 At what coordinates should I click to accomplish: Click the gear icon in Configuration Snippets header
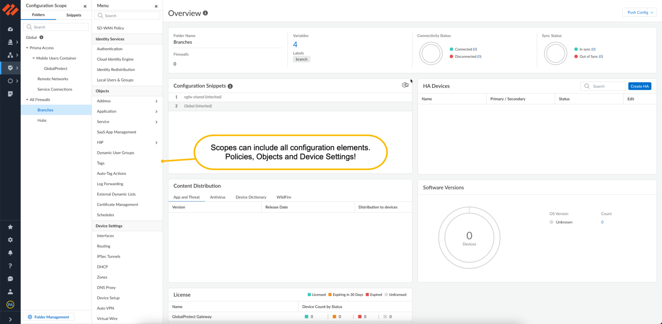click(x=405, y=85)
